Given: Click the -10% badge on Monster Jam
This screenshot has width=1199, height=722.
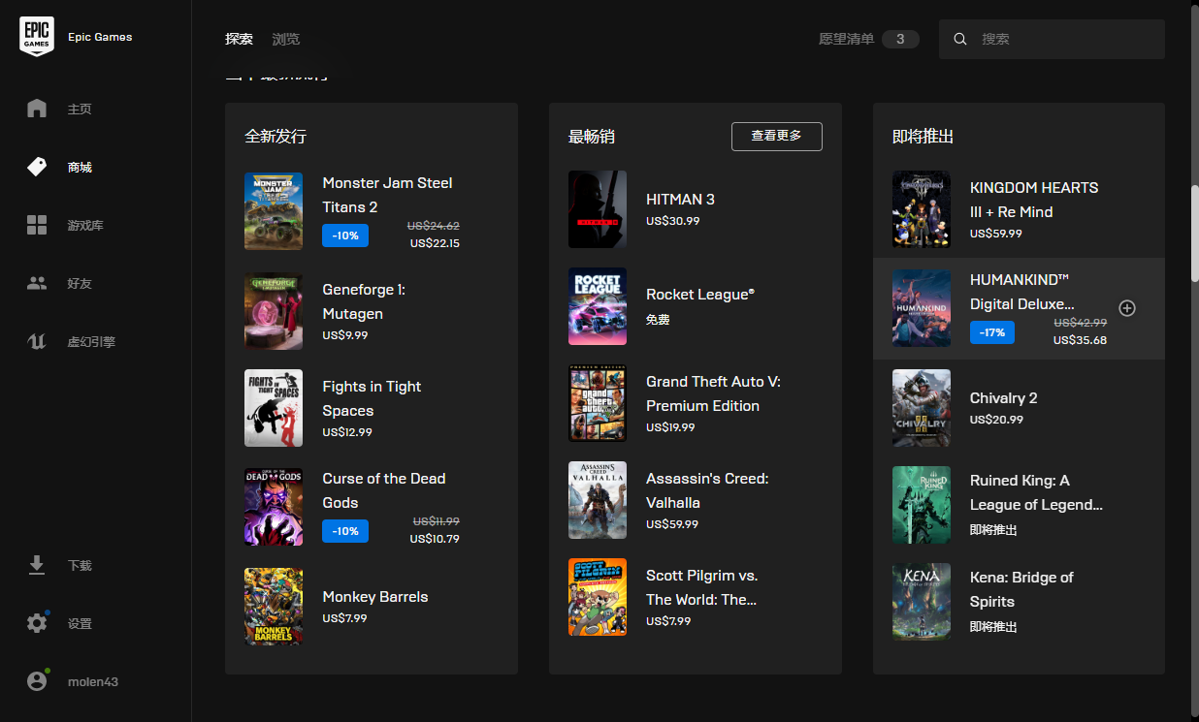Looking at the screenshot, I should (345, 235).
